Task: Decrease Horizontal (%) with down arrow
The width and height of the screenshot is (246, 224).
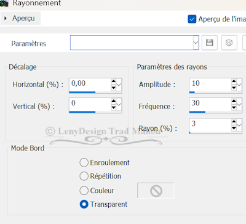Action: click(114, 88)
